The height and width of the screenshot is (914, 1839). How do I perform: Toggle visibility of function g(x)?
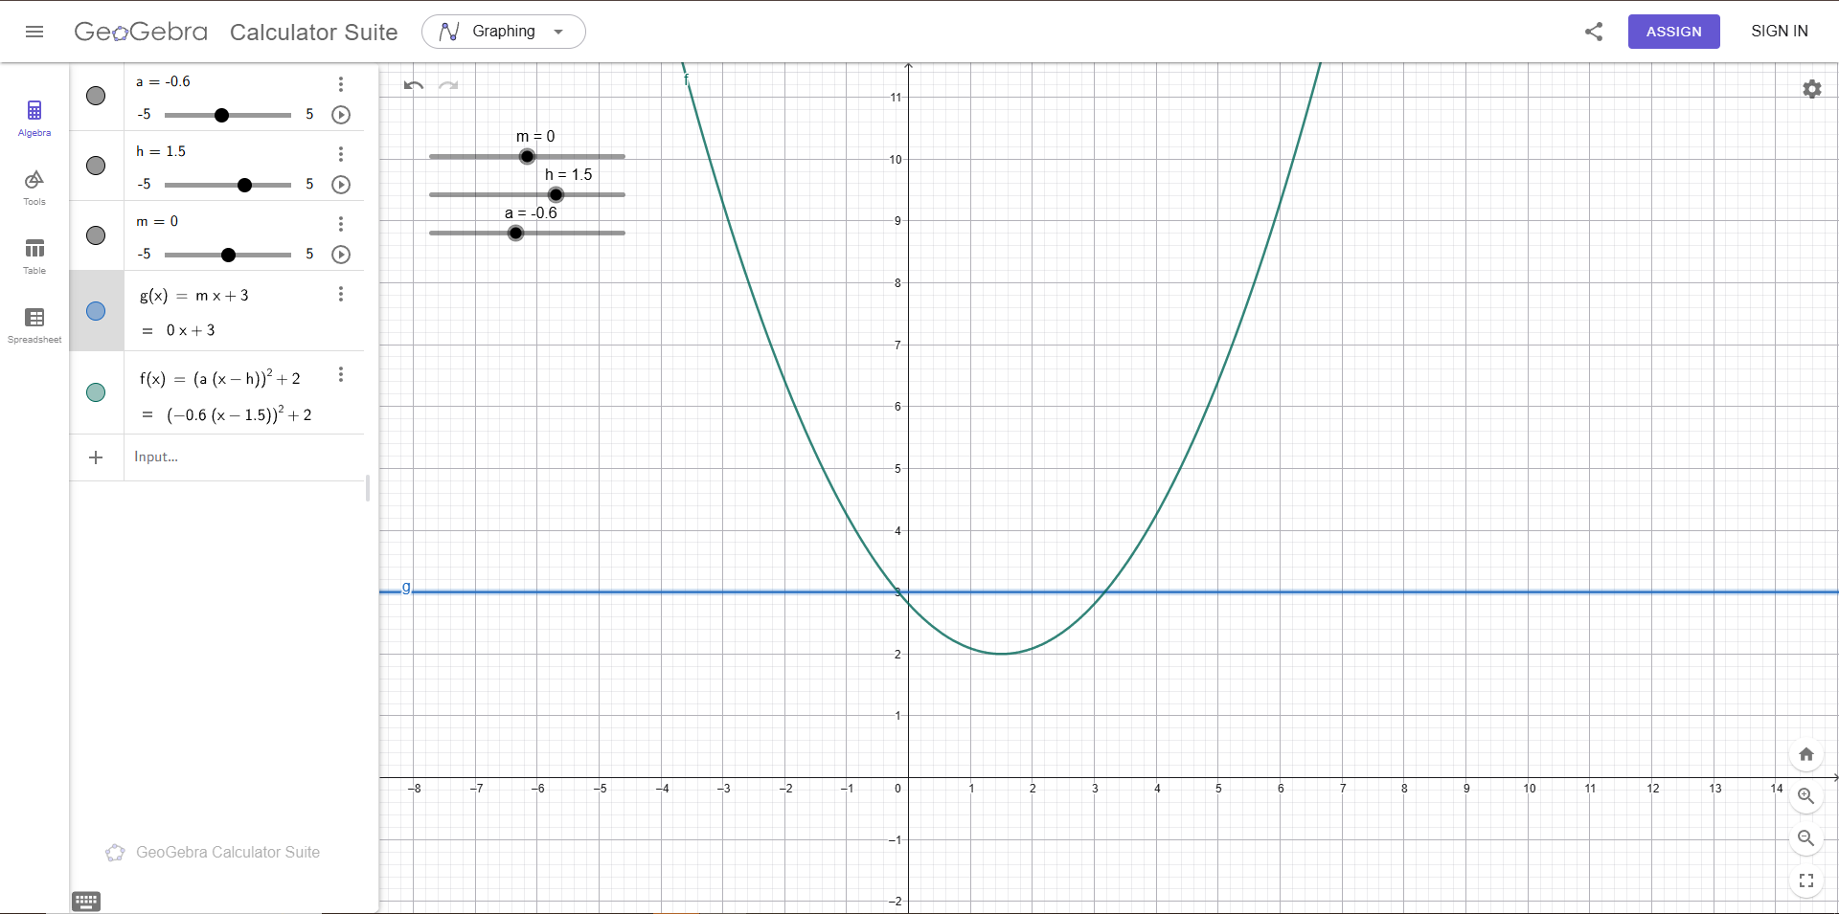96,311
